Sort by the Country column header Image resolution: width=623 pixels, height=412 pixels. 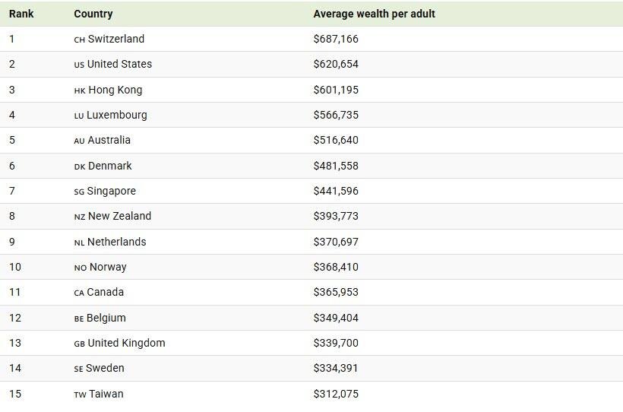93,14
